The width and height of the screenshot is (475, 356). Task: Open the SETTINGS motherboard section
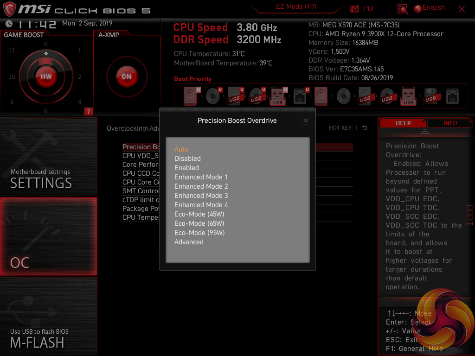click(x=48, y=157)
